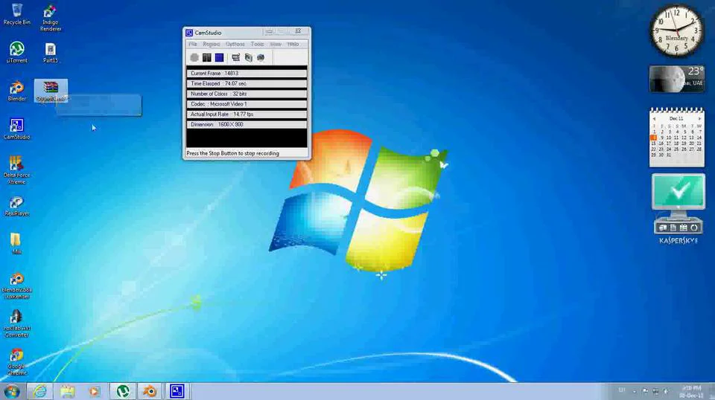The image size is (715, 400).
Task: Stop recording with the blue square button
Action: coord(219,57)
